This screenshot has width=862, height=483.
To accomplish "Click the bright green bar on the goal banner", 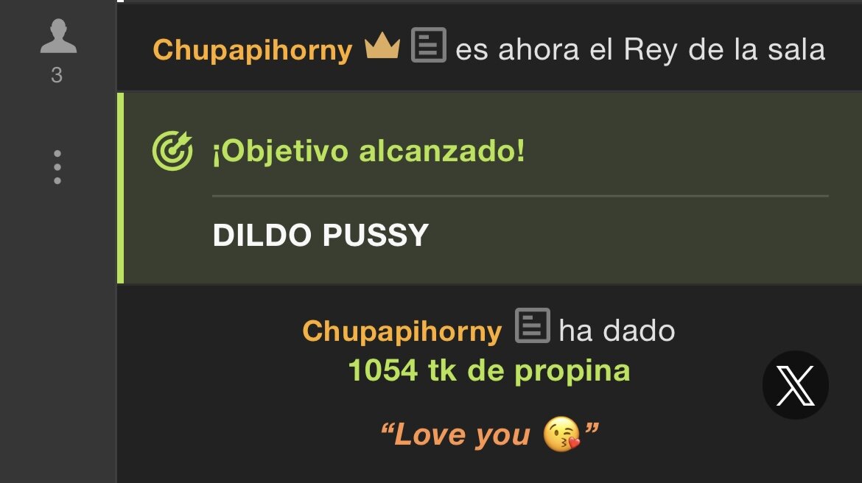I will point(120,188).
